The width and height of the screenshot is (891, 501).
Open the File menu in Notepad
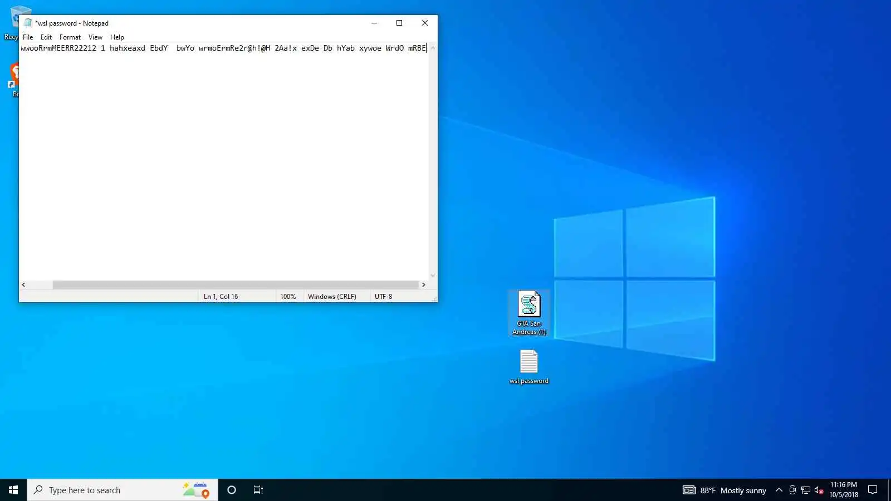tap(28, 37)
